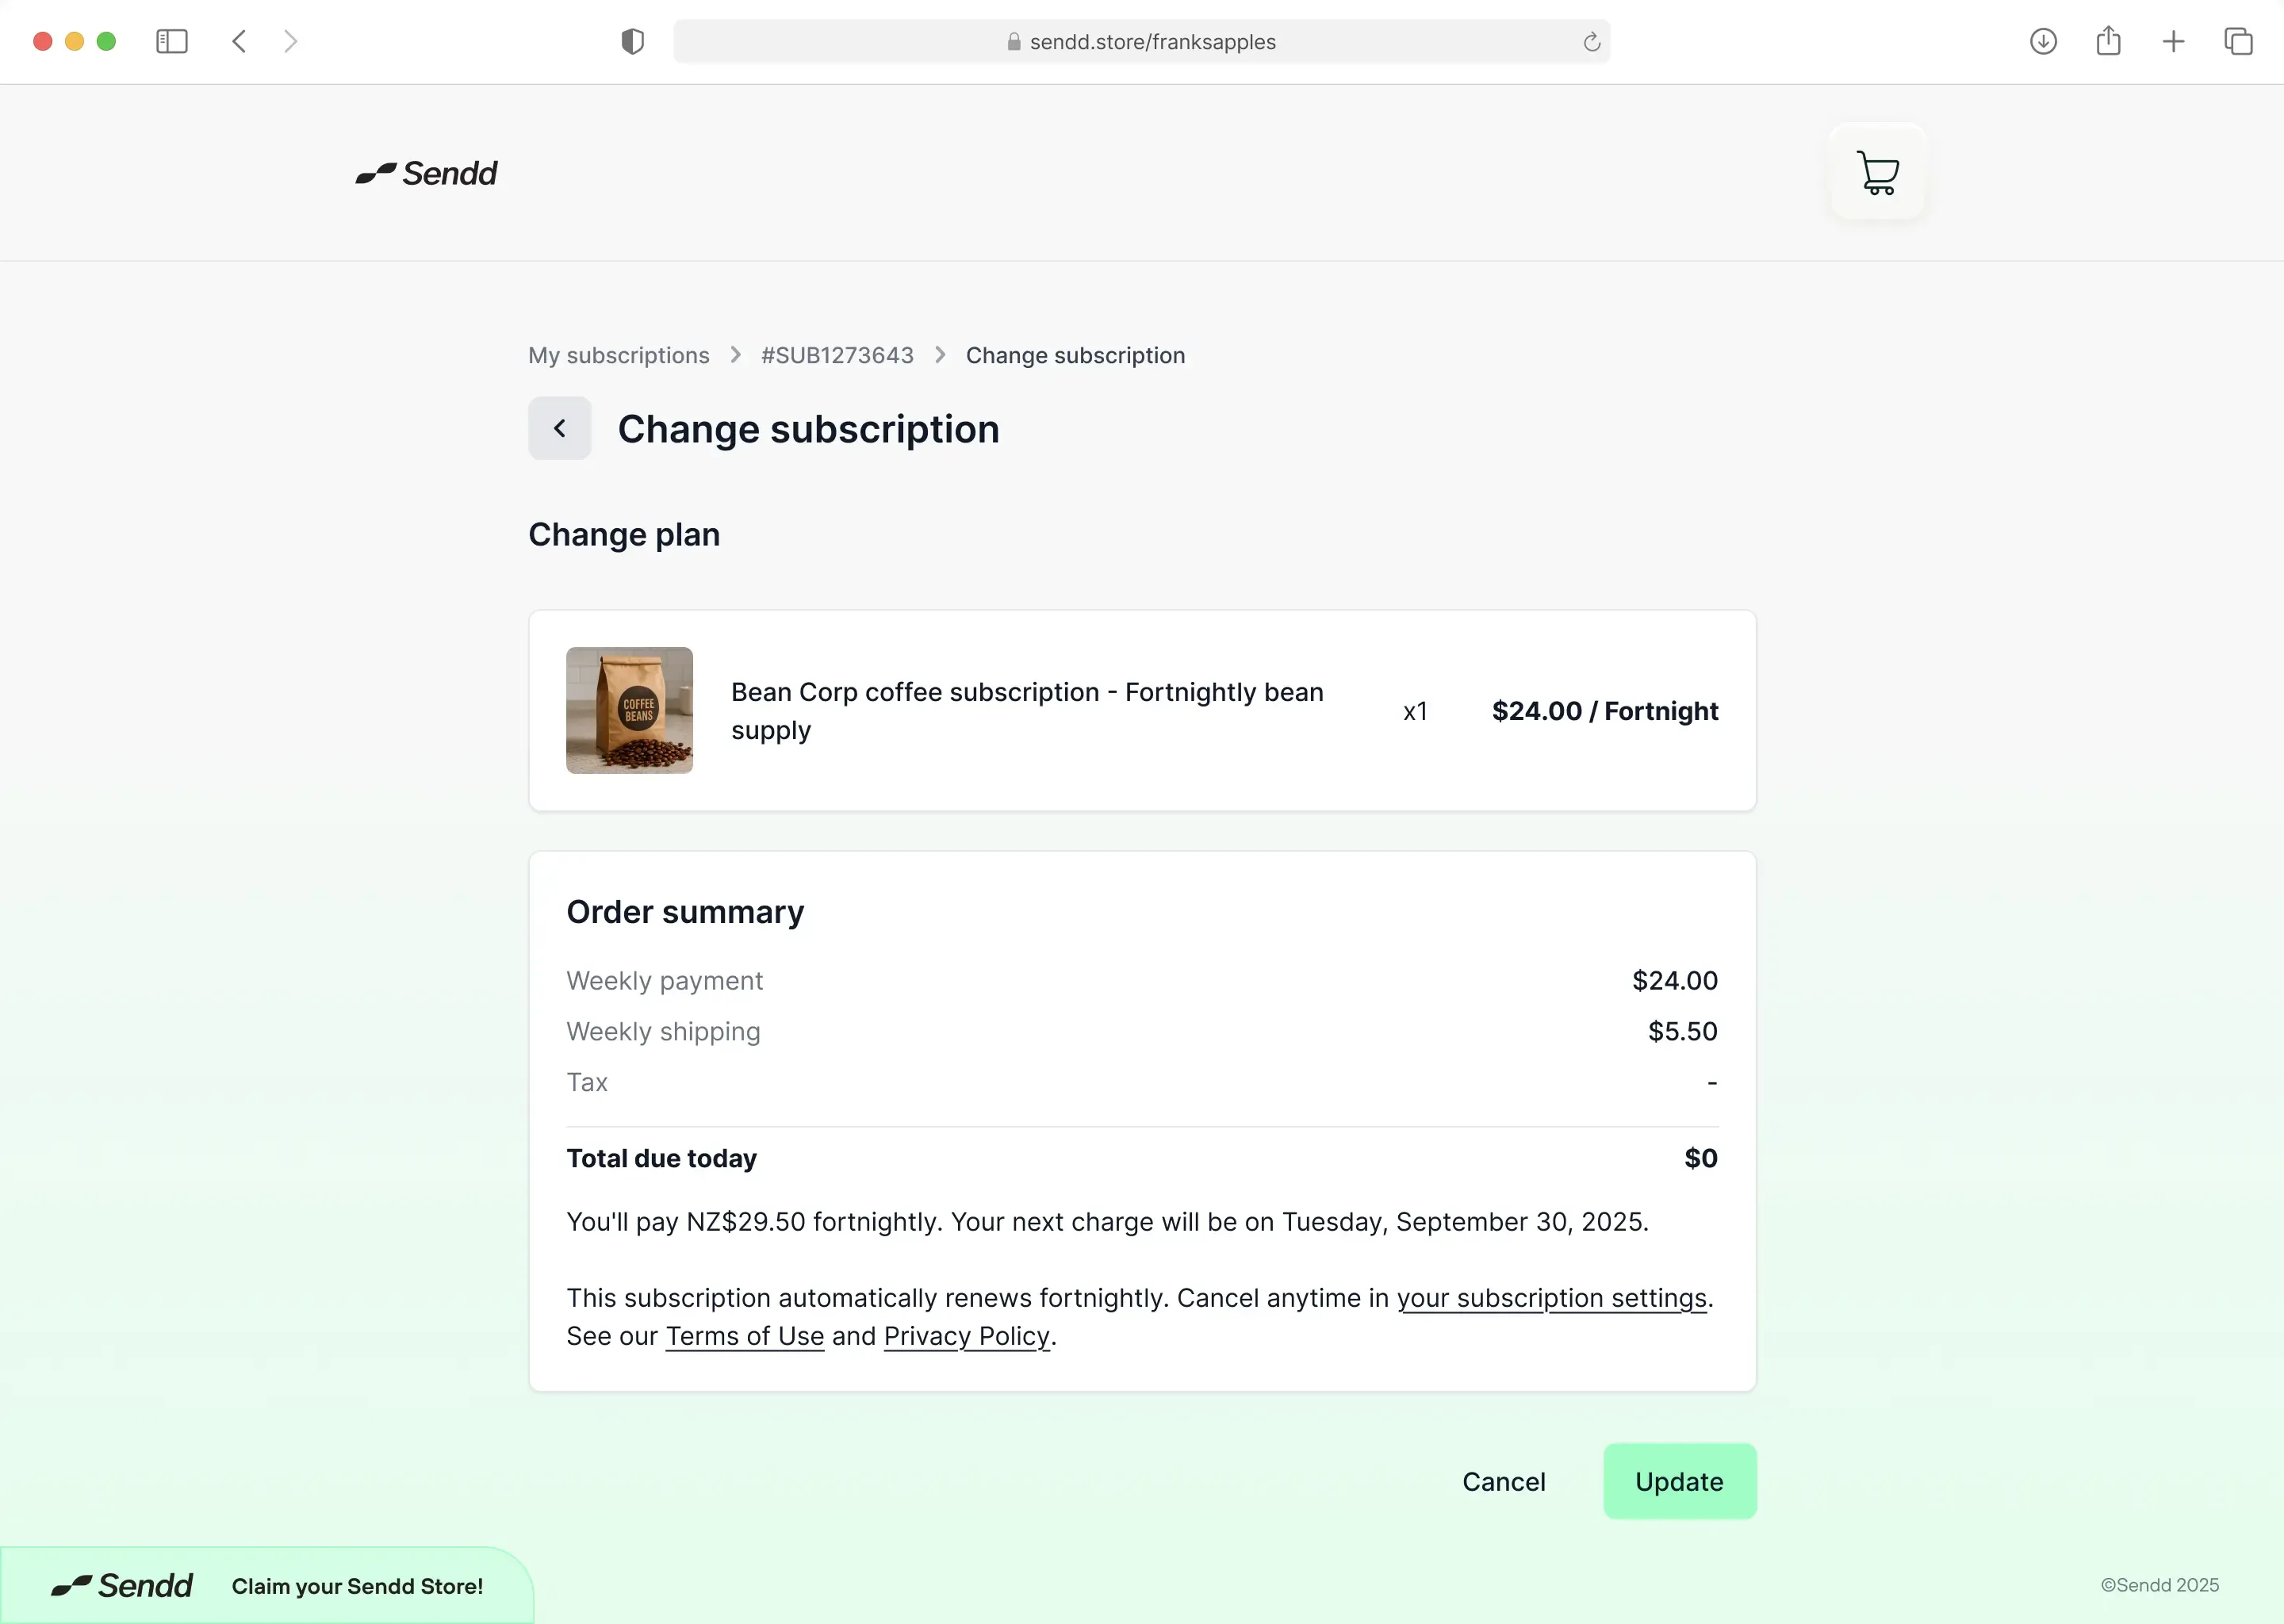Open #SUB1273643 breadcrumb
The width and height of the screenshot is (2284, 1624).
(837, 355)
